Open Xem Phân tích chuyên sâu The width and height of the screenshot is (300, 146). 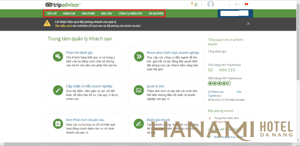85,120
